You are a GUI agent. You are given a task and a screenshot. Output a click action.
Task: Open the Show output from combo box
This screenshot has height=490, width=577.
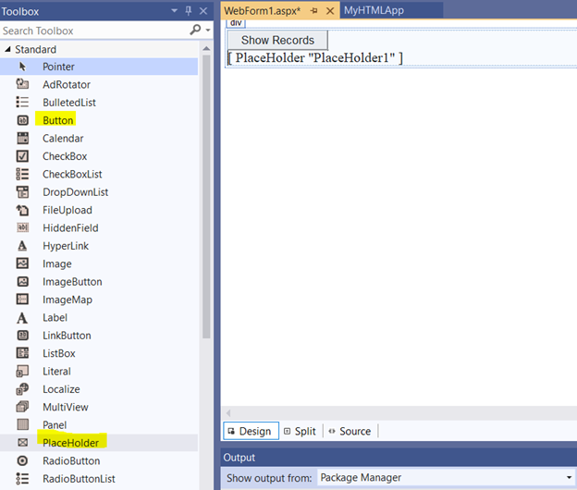[446, 477]
